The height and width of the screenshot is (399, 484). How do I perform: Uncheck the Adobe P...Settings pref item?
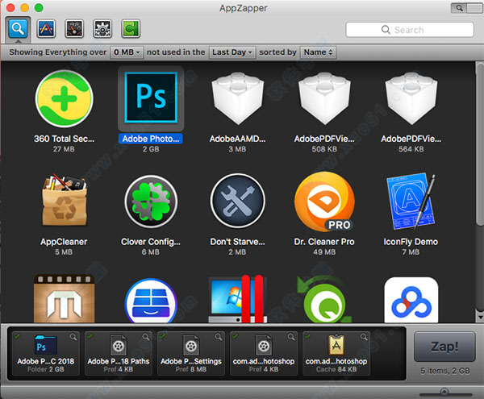[162, 336]
